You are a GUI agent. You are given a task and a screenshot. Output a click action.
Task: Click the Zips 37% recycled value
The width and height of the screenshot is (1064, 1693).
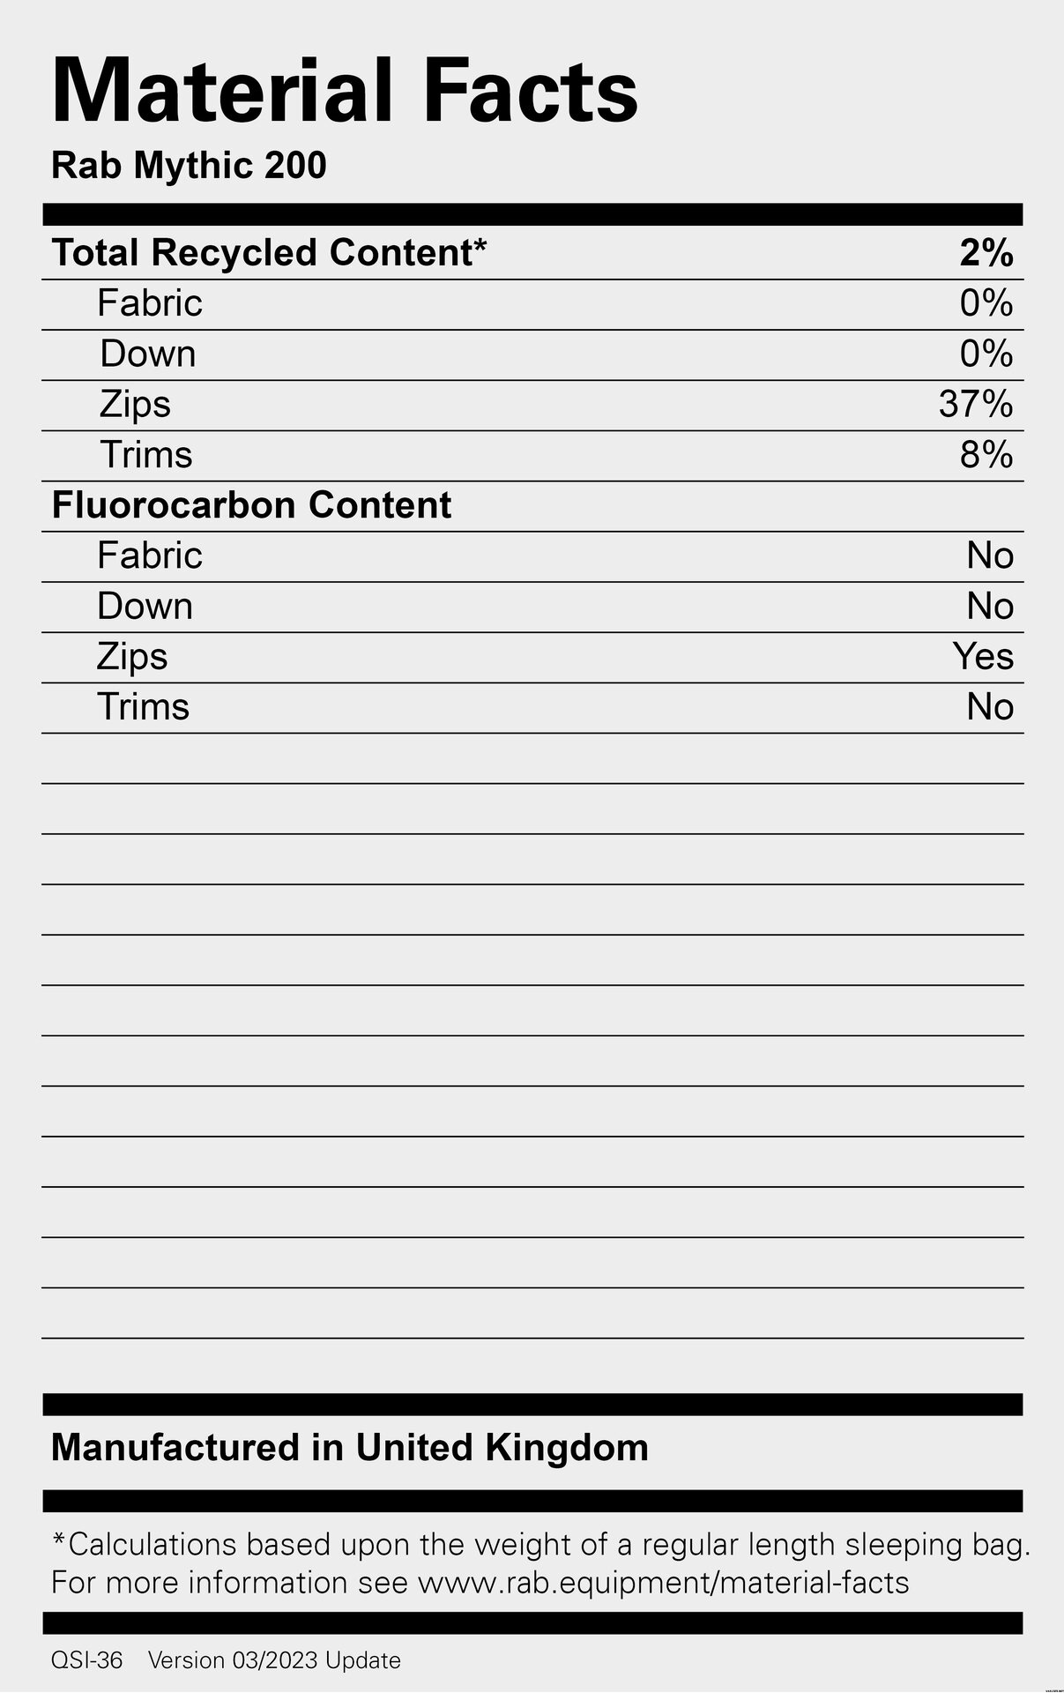tap(975, 405)
